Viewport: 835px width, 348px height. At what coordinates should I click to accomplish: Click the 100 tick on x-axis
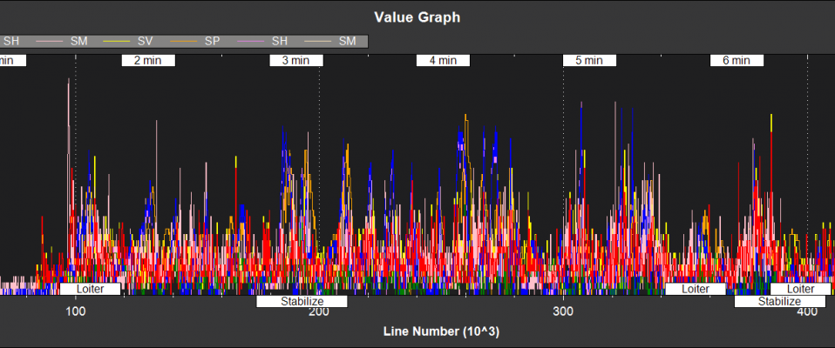76,312
